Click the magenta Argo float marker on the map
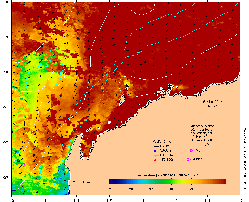The image size is (249, 202). coord(24,164)
